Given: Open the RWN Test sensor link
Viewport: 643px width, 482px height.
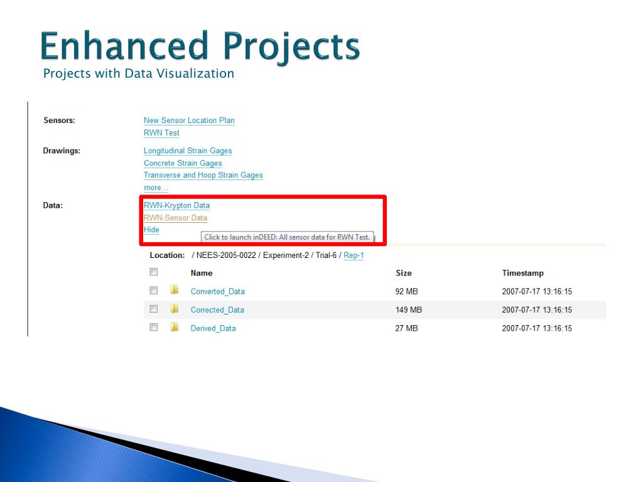Looking at the screenshot, I should [x=161, y=133].
